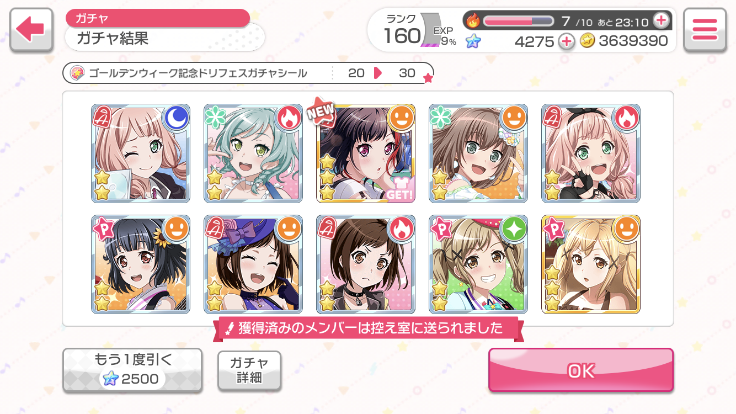
Task: Tap the flame stamina icon
Action: [x=473, y=21]
